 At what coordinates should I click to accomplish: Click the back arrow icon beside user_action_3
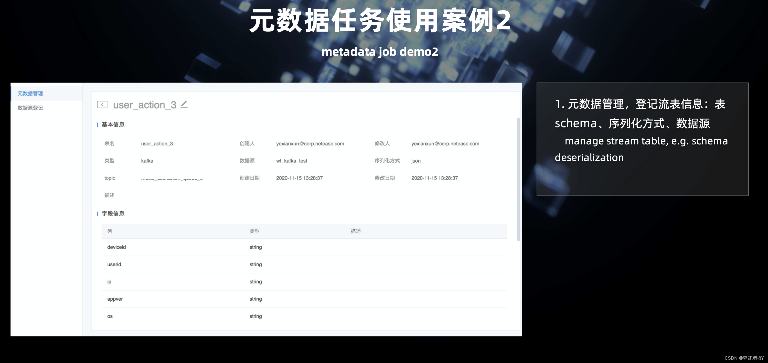tap(102, 105)
